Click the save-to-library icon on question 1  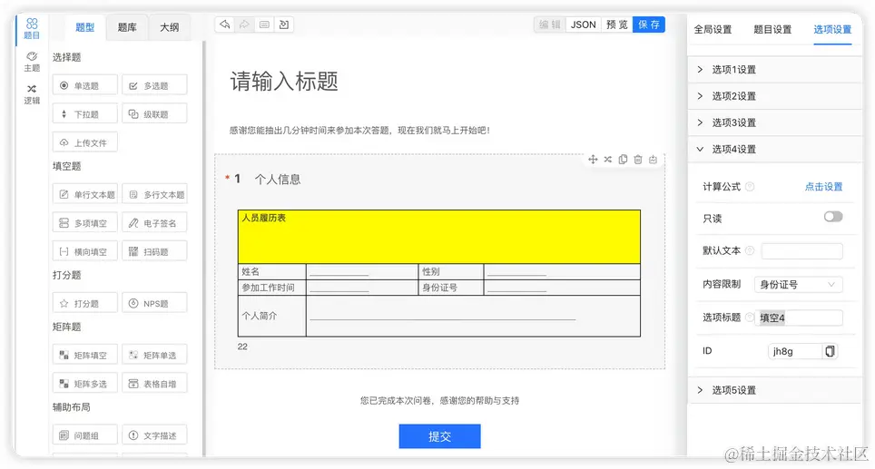pos(653,160)
